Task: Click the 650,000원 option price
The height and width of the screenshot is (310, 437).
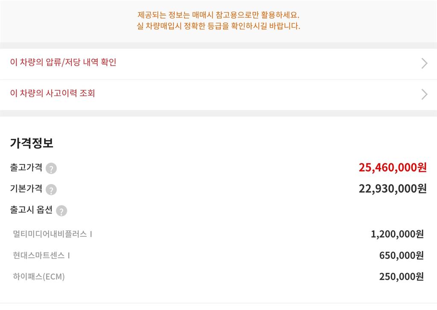Action: click(x=401, y=255)
